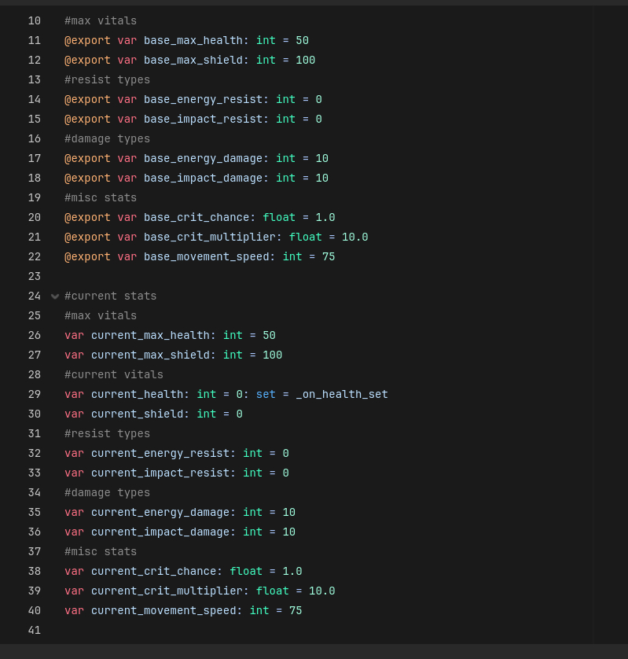Click line number 29 in gutter
The height and width of the screenshot is (659, 628).
click(34, 394)
